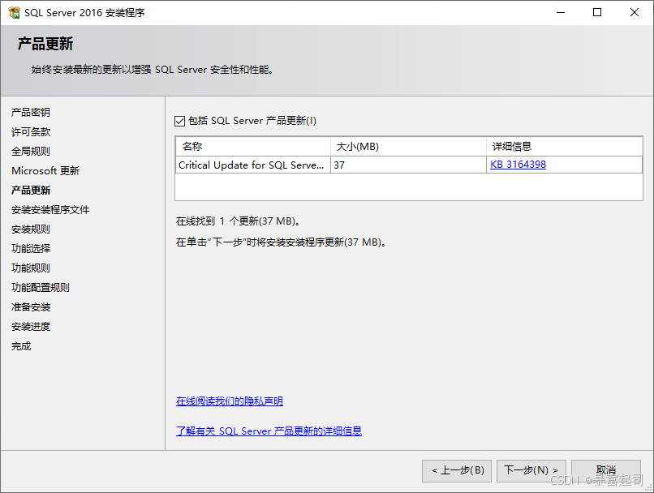
Task: Select the bold 产品更新 sidebar step
Action: (31, 190)
